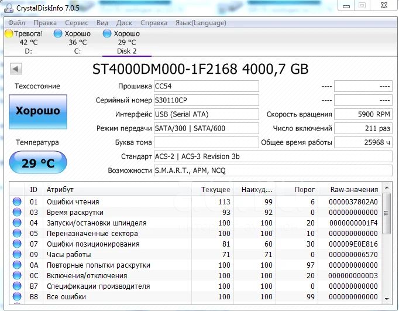Image resolution: width=399 pixels, height=311 pixels.
Task: Select the Время раскрутки attribute row
Action: 195,212
